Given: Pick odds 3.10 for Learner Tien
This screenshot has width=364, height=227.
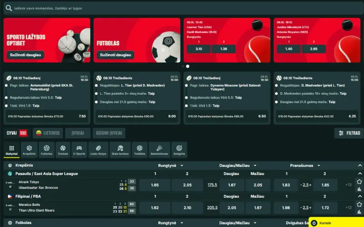Looking at the screenshot, I should (x=199, y=49).
